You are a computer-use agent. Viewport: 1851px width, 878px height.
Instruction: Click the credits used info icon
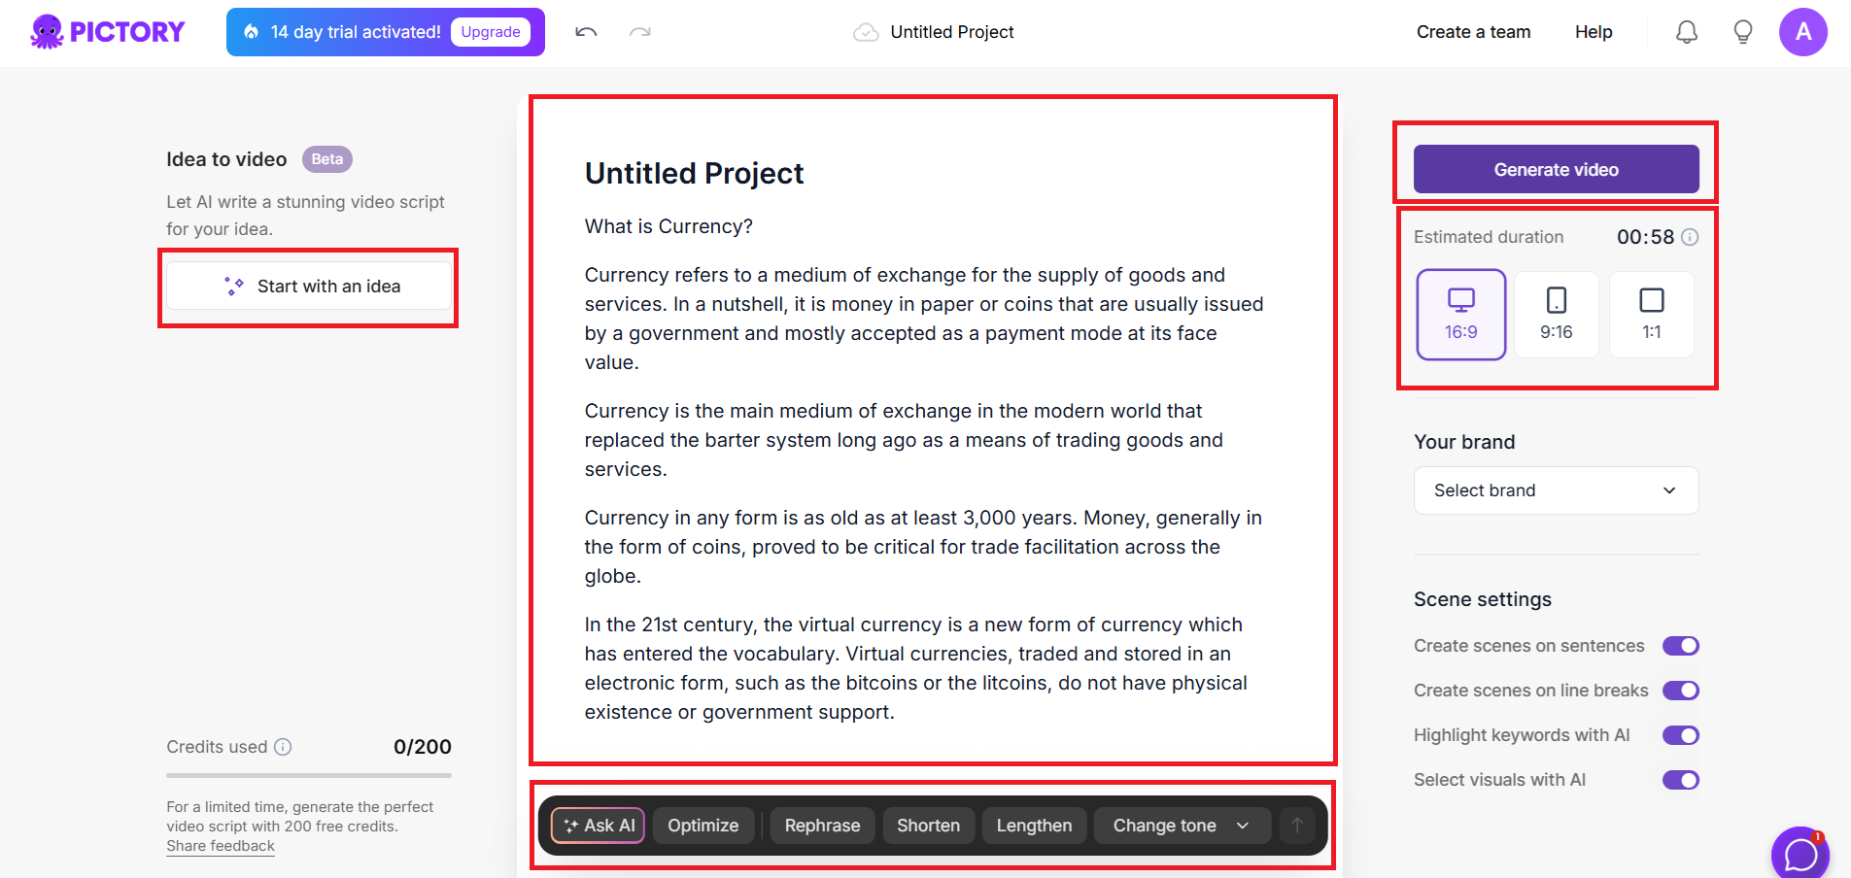[x=283, y=747]
